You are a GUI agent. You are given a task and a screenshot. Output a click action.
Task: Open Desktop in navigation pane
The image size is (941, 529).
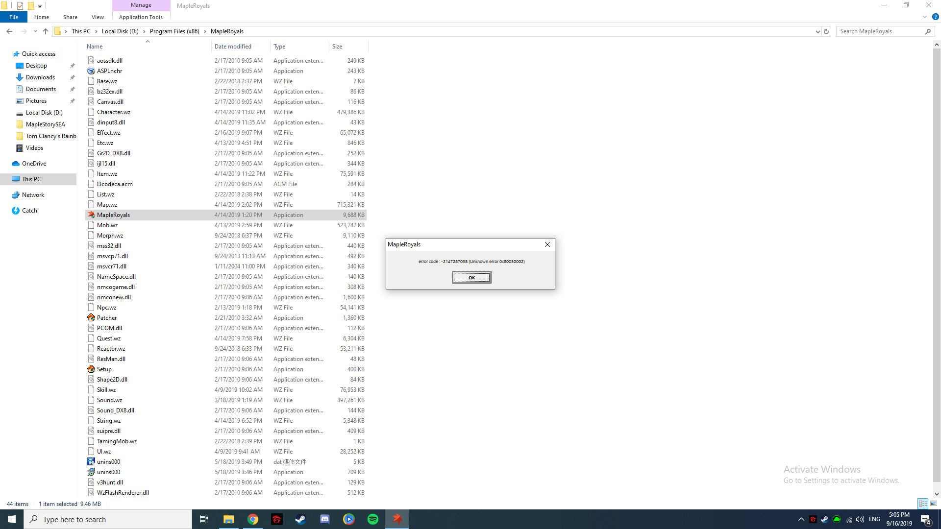coord(36,66)
